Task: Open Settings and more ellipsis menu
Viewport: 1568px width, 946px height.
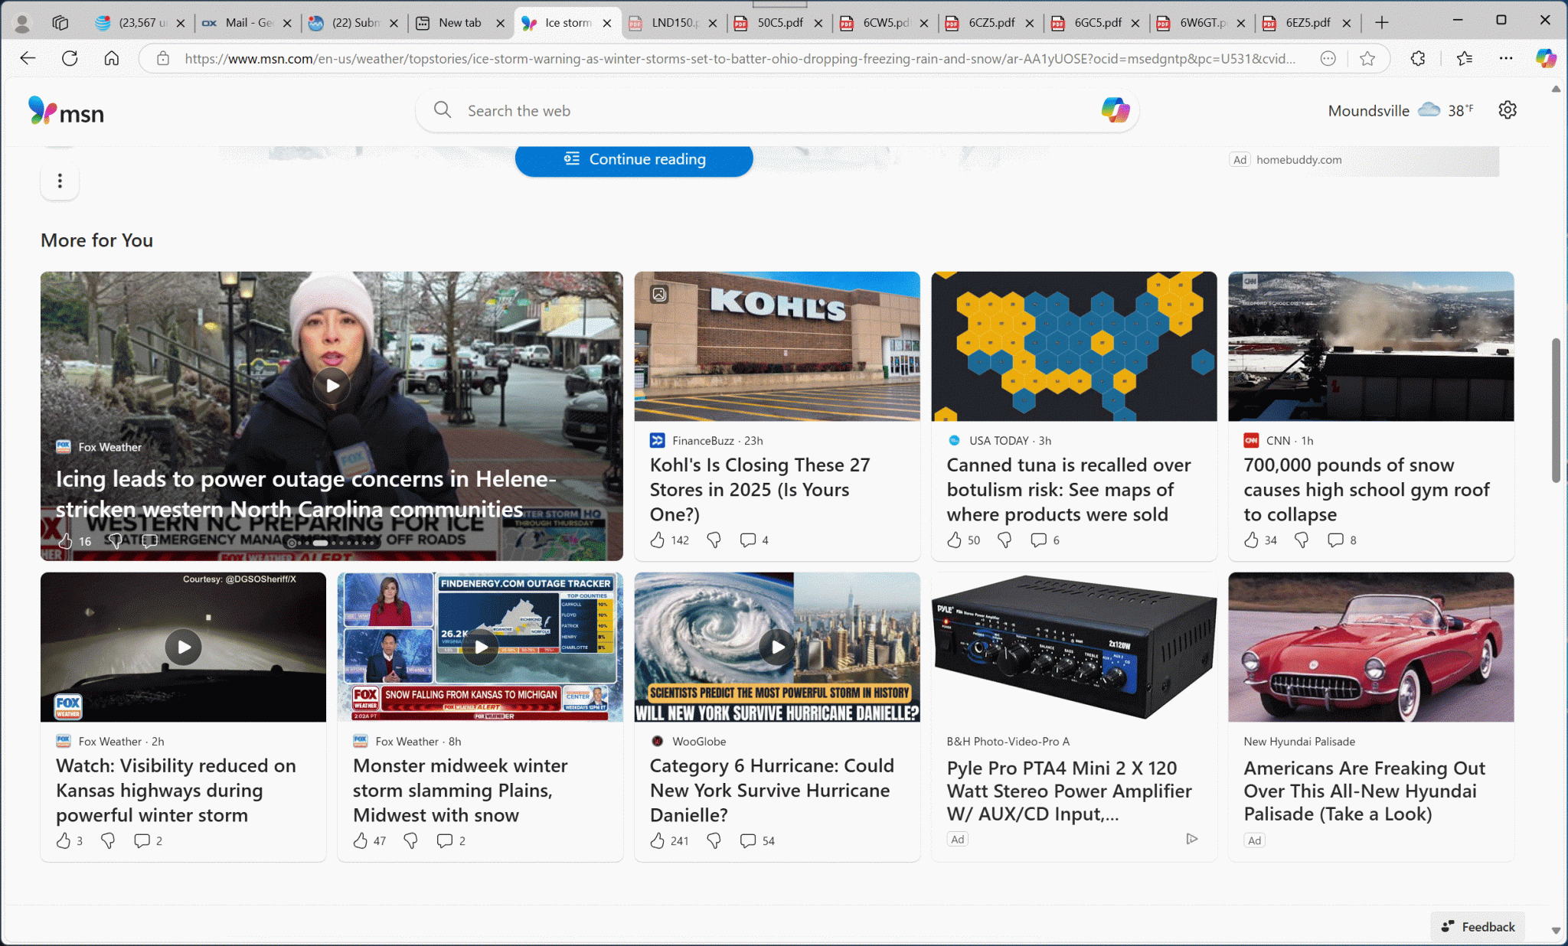Action: pos(1506,58)
